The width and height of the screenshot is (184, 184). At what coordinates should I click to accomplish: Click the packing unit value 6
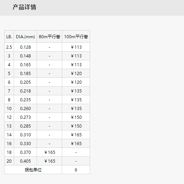pyautogui.click(x=76, y=170)
